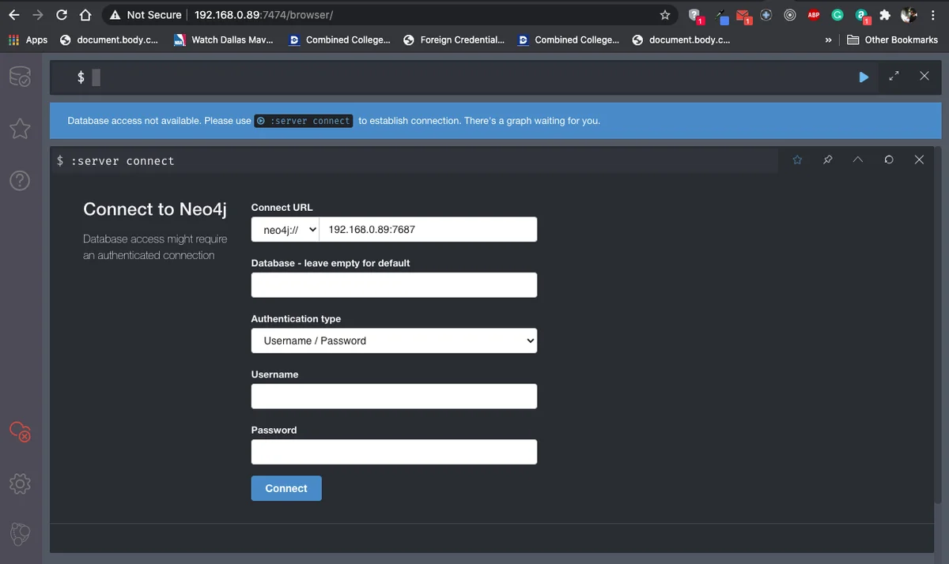Go forward in the browser
Screen dimensions: 949x564
pos(37,15)
